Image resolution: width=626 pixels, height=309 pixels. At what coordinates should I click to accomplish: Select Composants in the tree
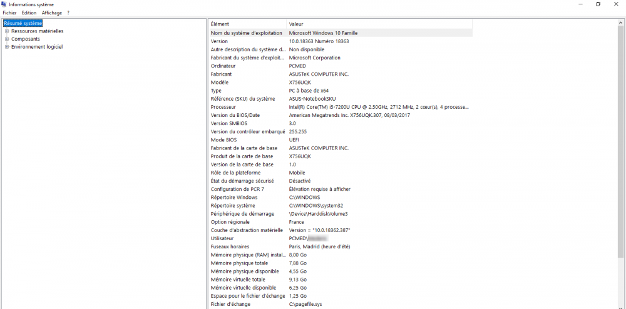click(x=26, y=39)
